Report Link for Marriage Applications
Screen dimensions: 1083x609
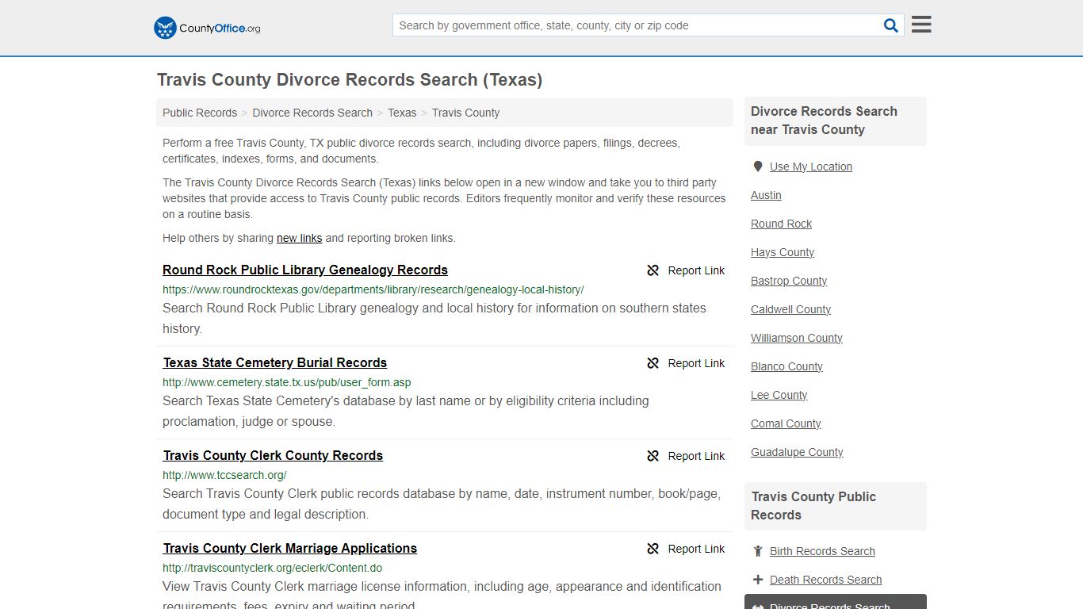[x=696, y=549]
